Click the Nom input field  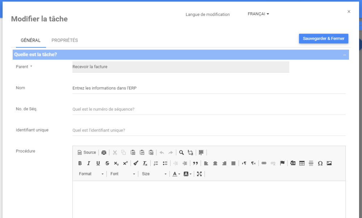coord(209,88)
